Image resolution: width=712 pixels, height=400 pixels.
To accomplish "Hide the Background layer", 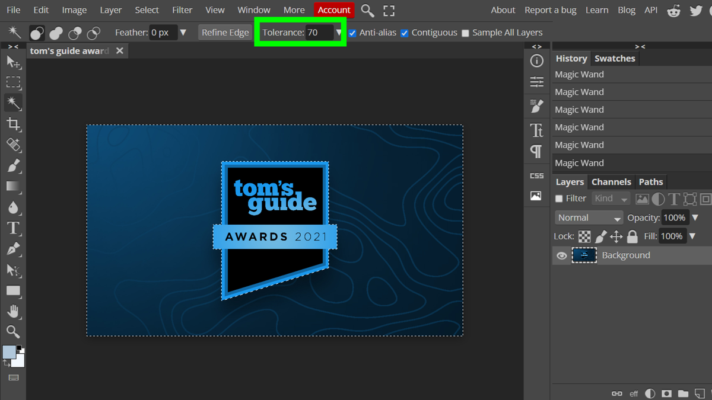I will (561, 255).
